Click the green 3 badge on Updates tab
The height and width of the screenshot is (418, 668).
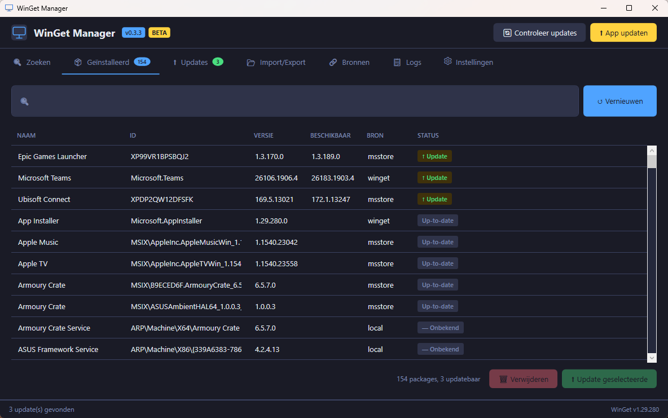[x=218, y=62]
